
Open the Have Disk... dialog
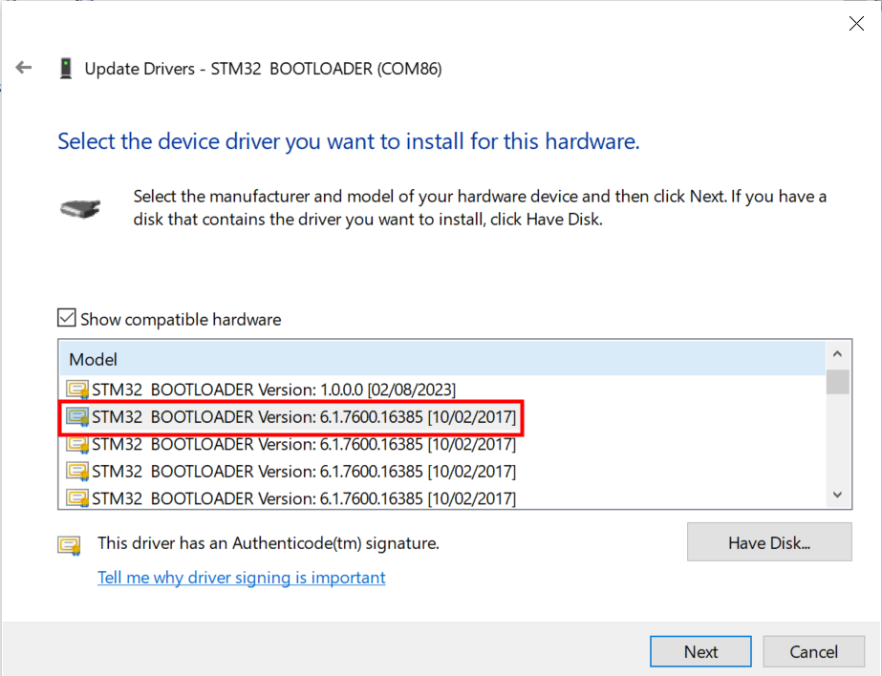point(769,542)
